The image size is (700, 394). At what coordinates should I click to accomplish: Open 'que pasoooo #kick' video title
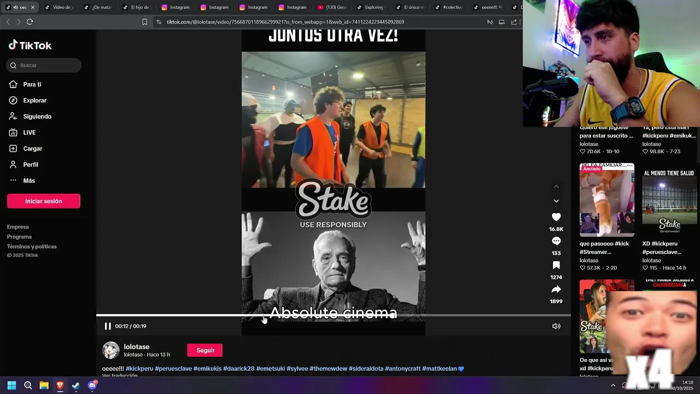pos(604,248)
